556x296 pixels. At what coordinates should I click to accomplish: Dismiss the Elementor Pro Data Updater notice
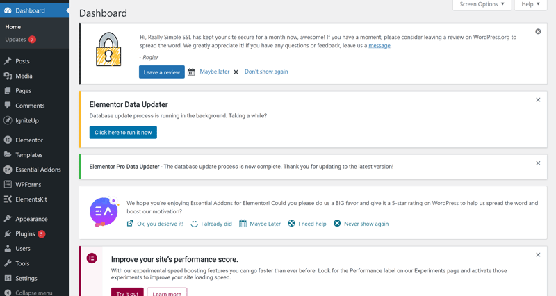pos(538,163)
